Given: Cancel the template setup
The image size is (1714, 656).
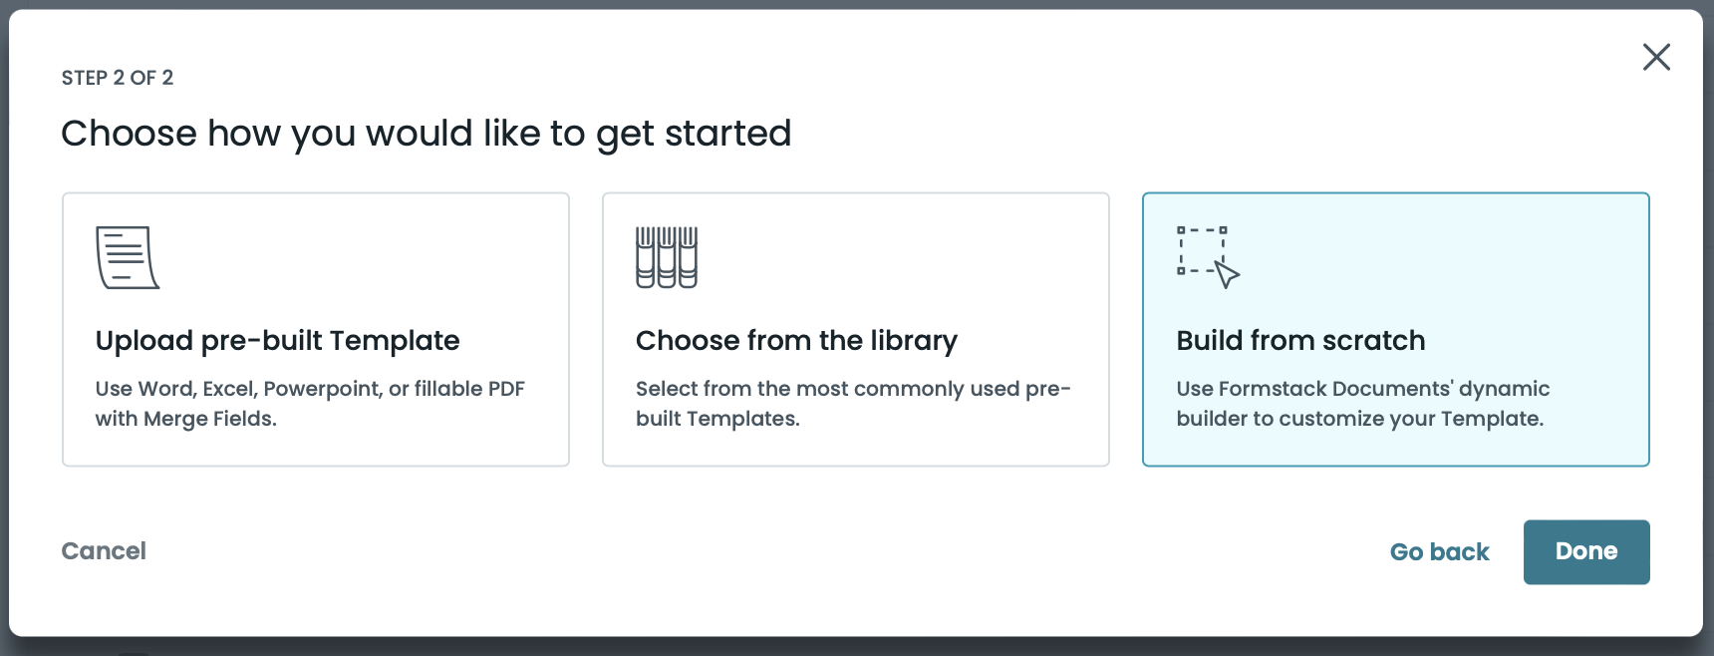Looking at the screenshot, I should pyautogui.click(x=104, y=551).
